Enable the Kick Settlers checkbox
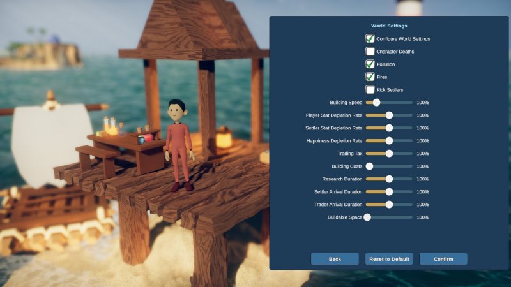Screen dimensions: 511x287 tap(370, 90)
